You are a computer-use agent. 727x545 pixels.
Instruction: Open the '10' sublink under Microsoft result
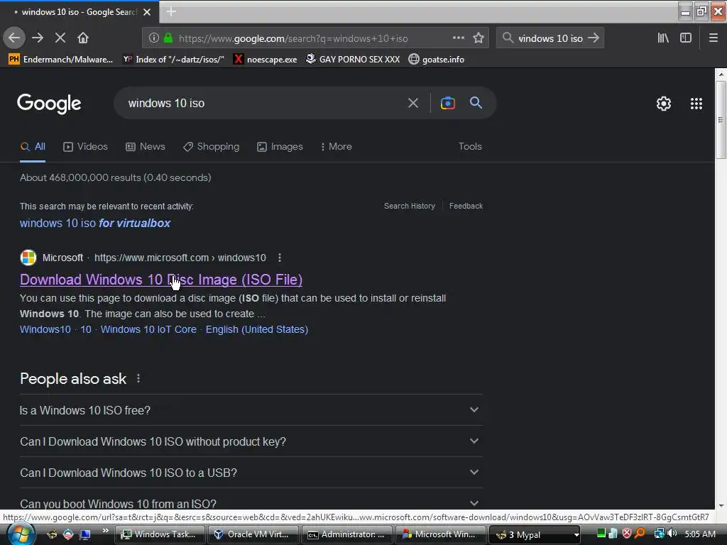(86, 329)
